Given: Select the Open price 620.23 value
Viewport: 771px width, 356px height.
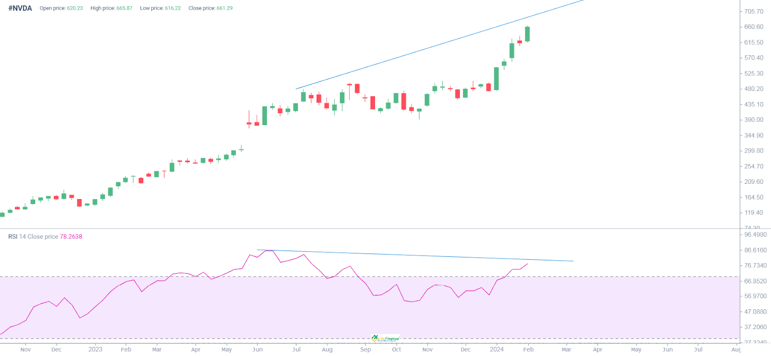Looking at the screenshot, I should pyautogui.click(x=75, y=8).
